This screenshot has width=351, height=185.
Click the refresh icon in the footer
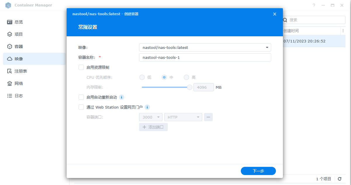click(340, 179)
